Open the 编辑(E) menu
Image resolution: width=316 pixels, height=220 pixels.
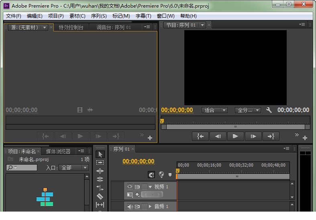pos(35,16)
